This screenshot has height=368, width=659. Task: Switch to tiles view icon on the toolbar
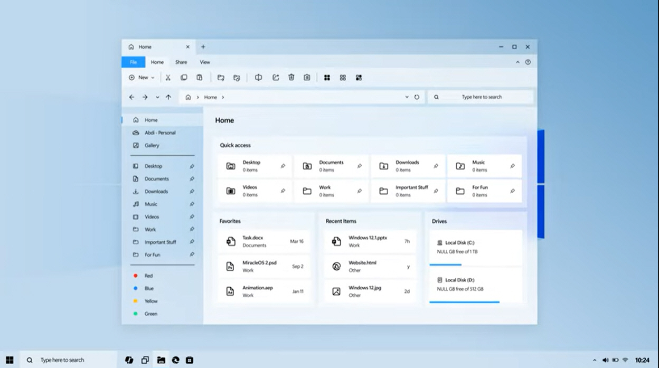[x=327, y=78]
